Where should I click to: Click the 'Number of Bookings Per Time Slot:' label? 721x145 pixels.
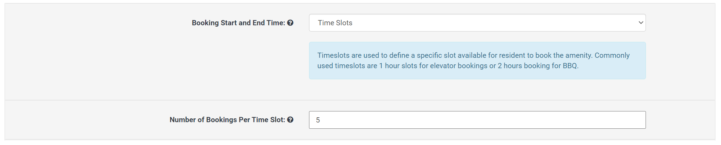pyautogui.click(x=227, y=120)
